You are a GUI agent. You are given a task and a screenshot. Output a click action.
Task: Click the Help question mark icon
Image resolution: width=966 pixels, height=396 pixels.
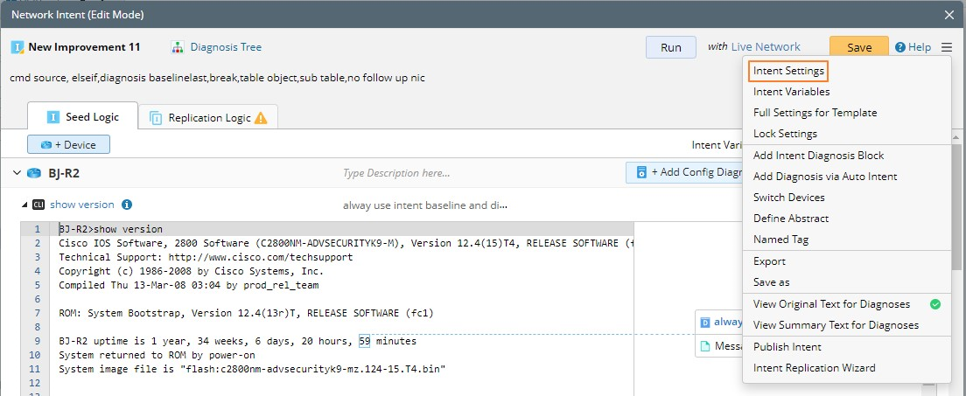coord(899,48)
